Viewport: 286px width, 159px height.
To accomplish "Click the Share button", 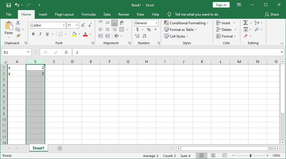I will tap(272, 14).
